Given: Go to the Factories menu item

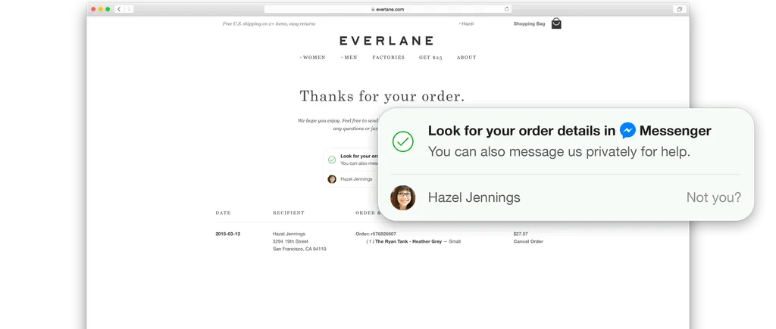Looking at the screenshot, I should [389, 57].
